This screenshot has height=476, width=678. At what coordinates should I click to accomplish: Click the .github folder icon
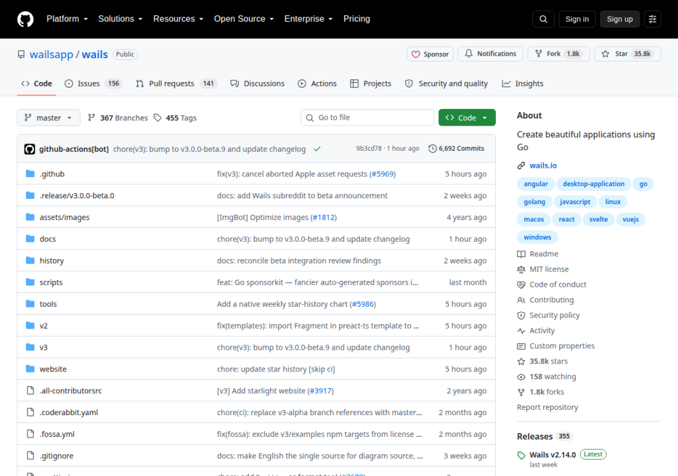30,174
